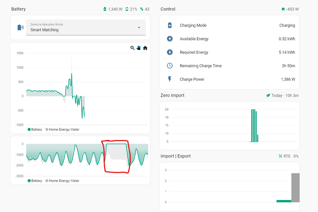The height and width of the screenshot is (212, 318).
Task: Click the gray bar in Import Export chart
Action: 295,188
